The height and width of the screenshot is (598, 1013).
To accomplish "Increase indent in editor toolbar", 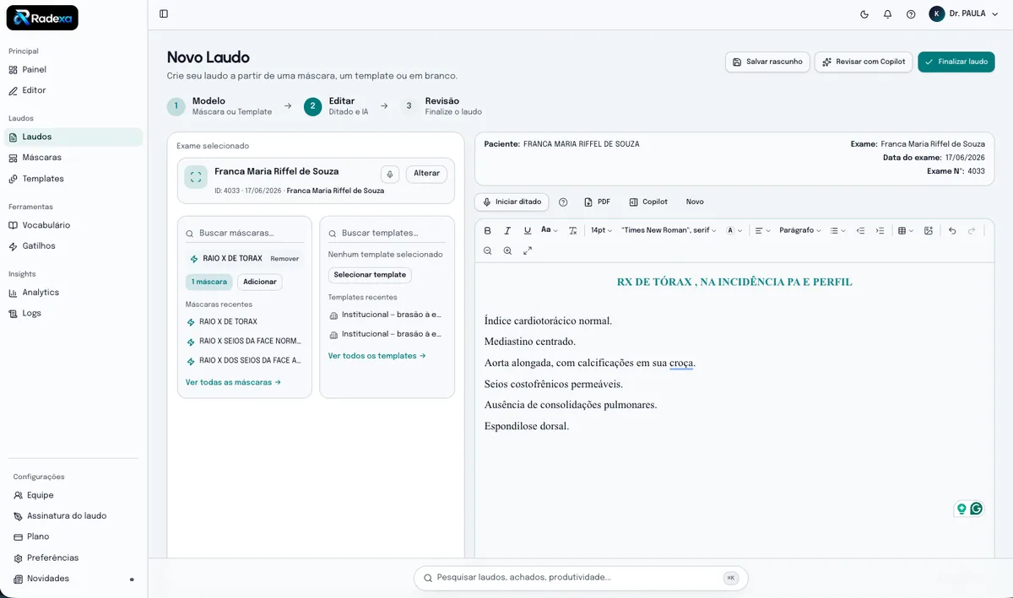I will point(880,230).
